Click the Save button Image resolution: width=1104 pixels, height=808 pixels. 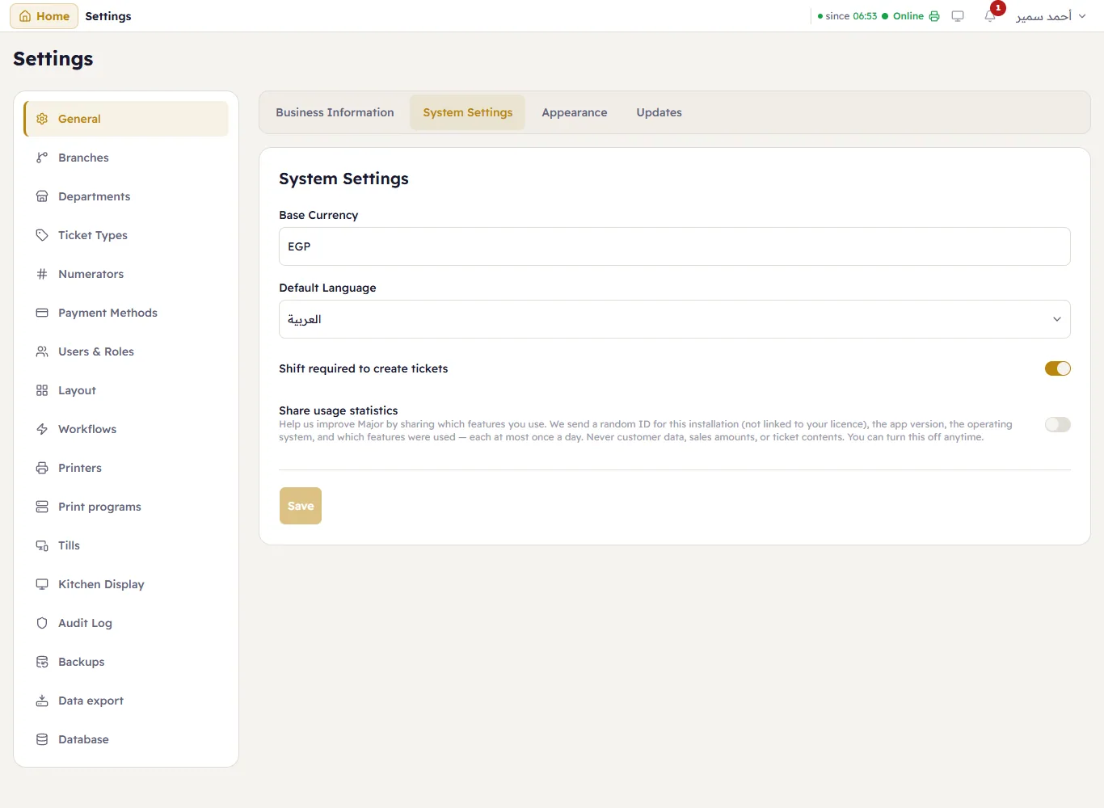pos(301,506)
